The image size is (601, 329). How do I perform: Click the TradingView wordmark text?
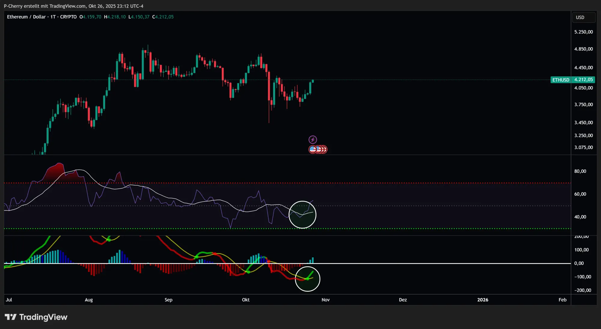[x=43, y=317]
